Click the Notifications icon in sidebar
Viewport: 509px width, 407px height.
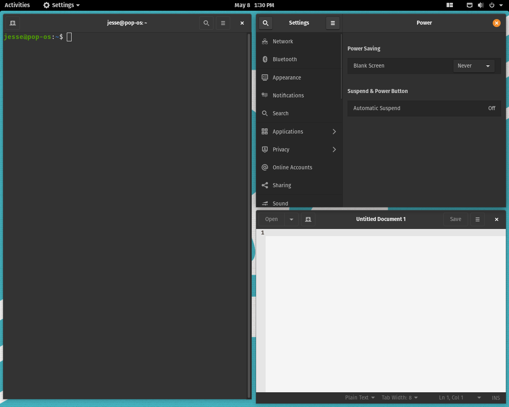click(x=265, y=95)
